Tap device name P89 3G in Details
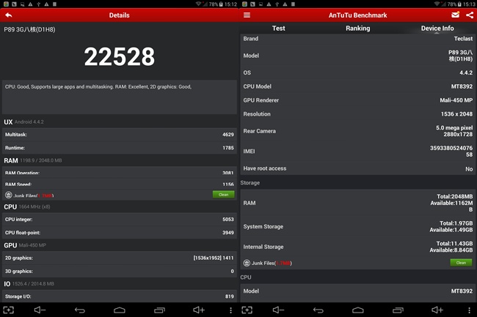This screenshot has height=317, width=477. click(x=29, y=29)
